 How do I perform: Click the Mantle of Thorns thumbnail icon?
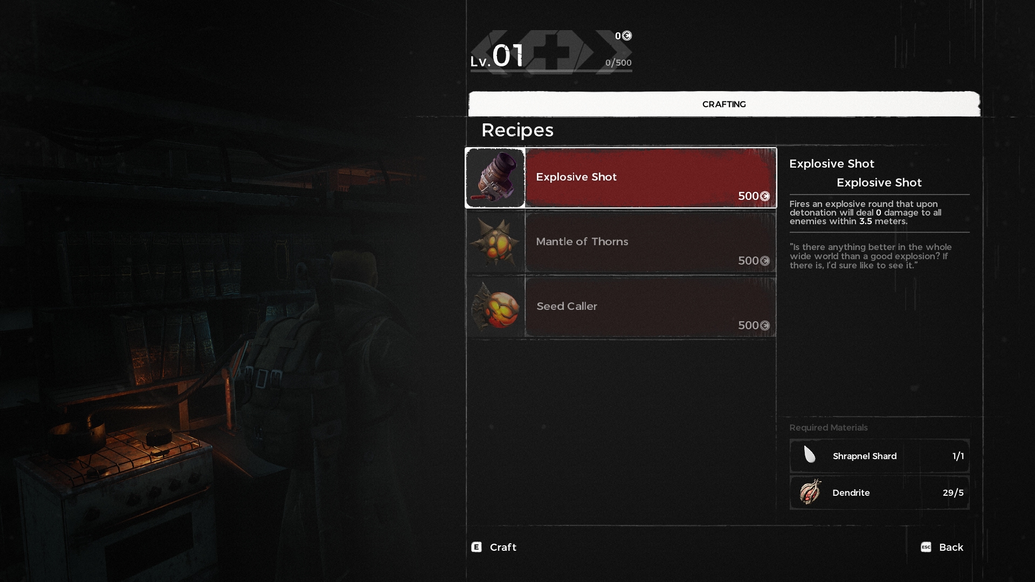point(495,241)
